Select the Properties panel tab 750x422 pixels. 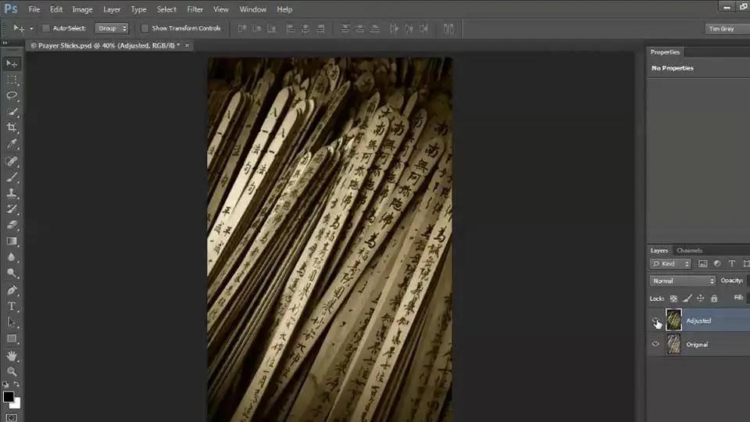pos(665,52)
